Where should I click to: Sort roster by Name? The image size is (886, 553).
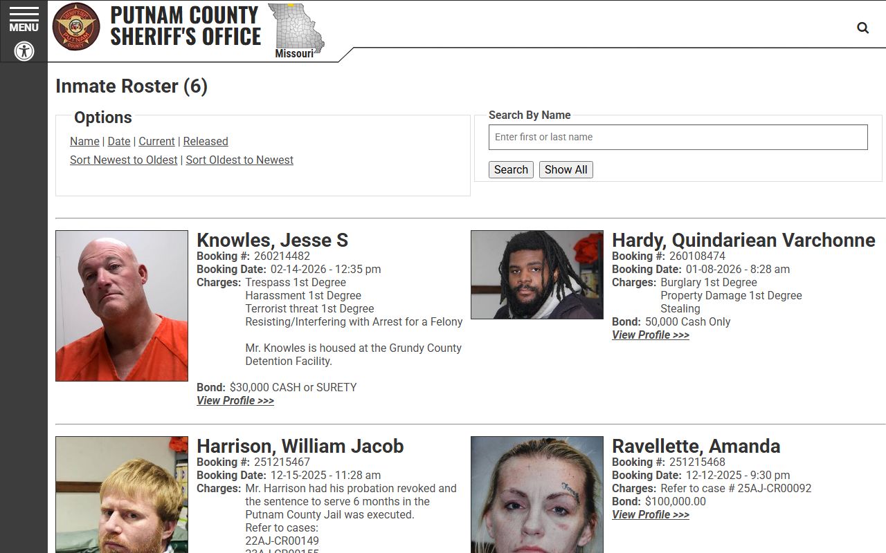point(84,141)
